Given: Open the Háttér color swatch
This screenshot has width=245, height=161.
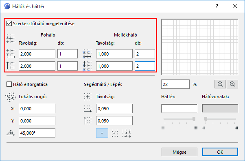Looking at the screenshot, I should pos(179,108).
